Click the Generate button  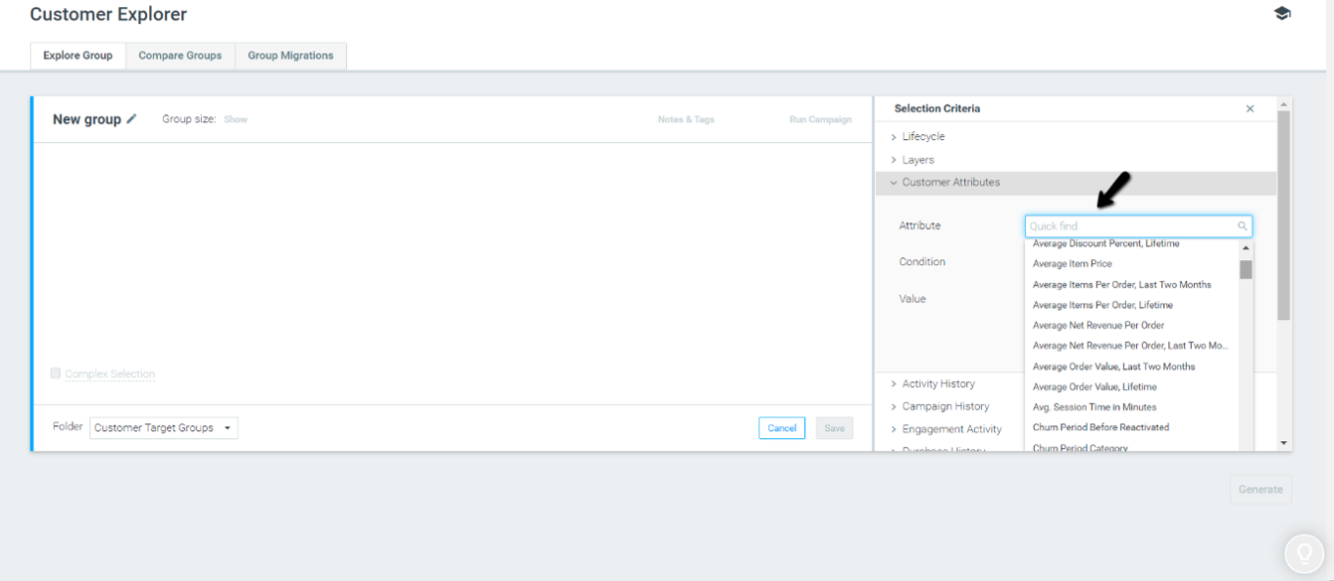click(1260, 490)
